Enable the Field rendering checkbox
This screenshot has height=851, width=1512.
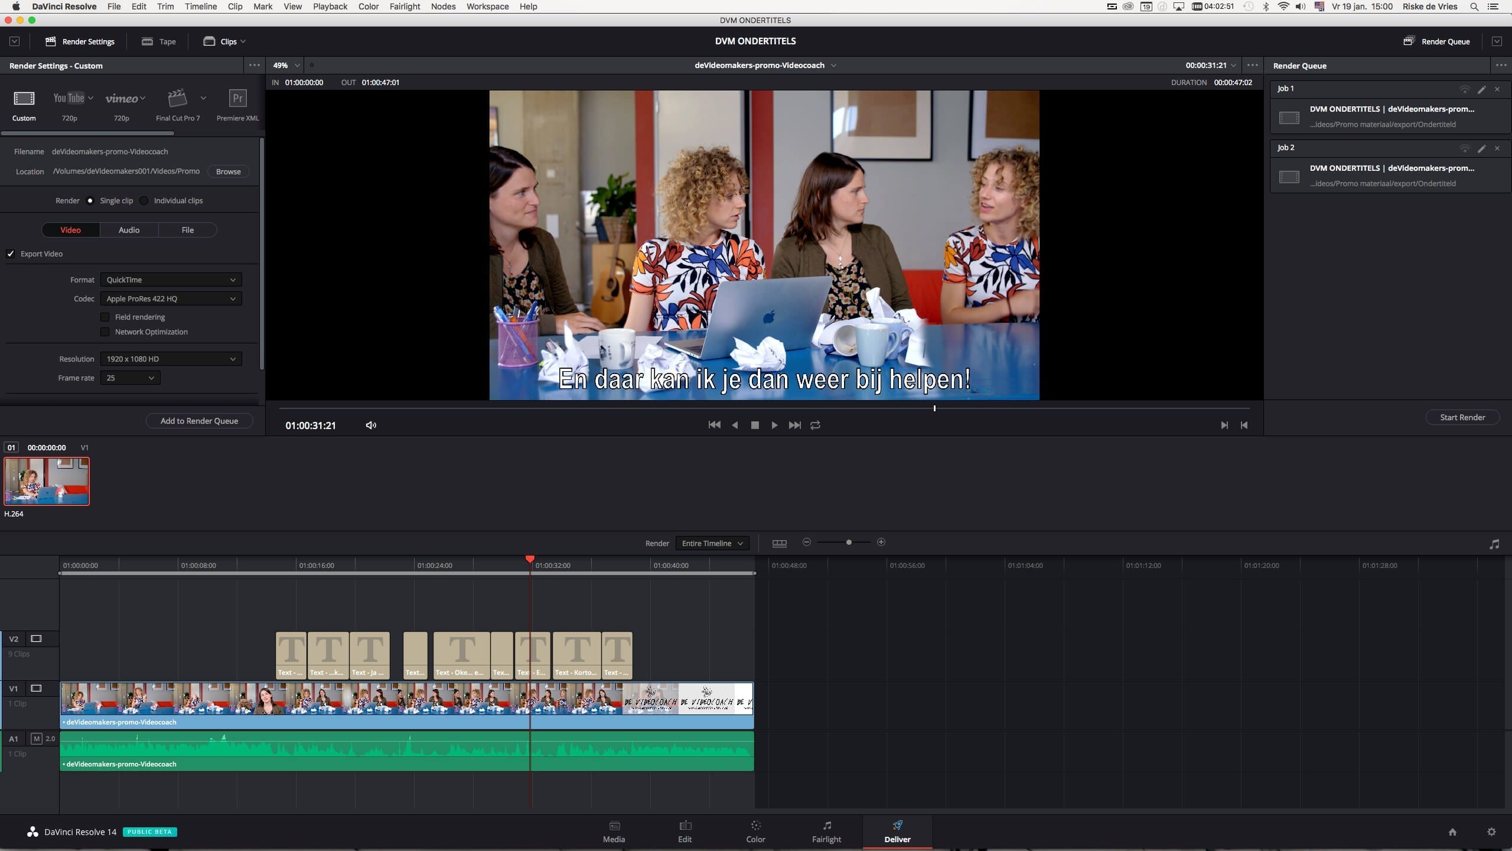click(105, 317)
